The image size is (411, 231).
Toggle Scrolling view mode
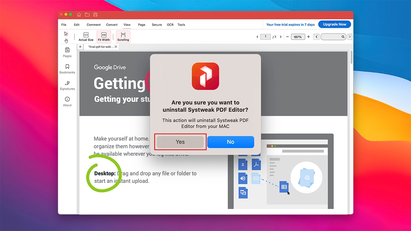click(x=123, y=37)
